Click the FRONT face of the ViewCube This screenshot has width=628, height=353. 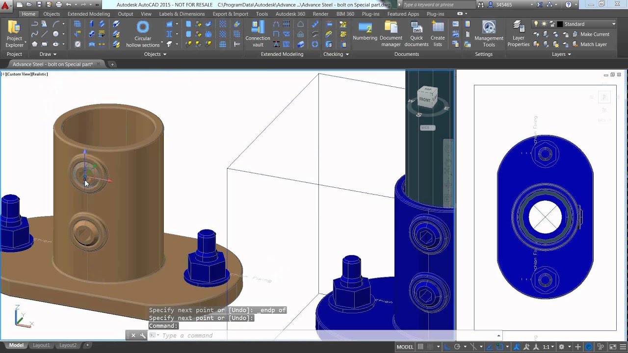coord(425,100)
